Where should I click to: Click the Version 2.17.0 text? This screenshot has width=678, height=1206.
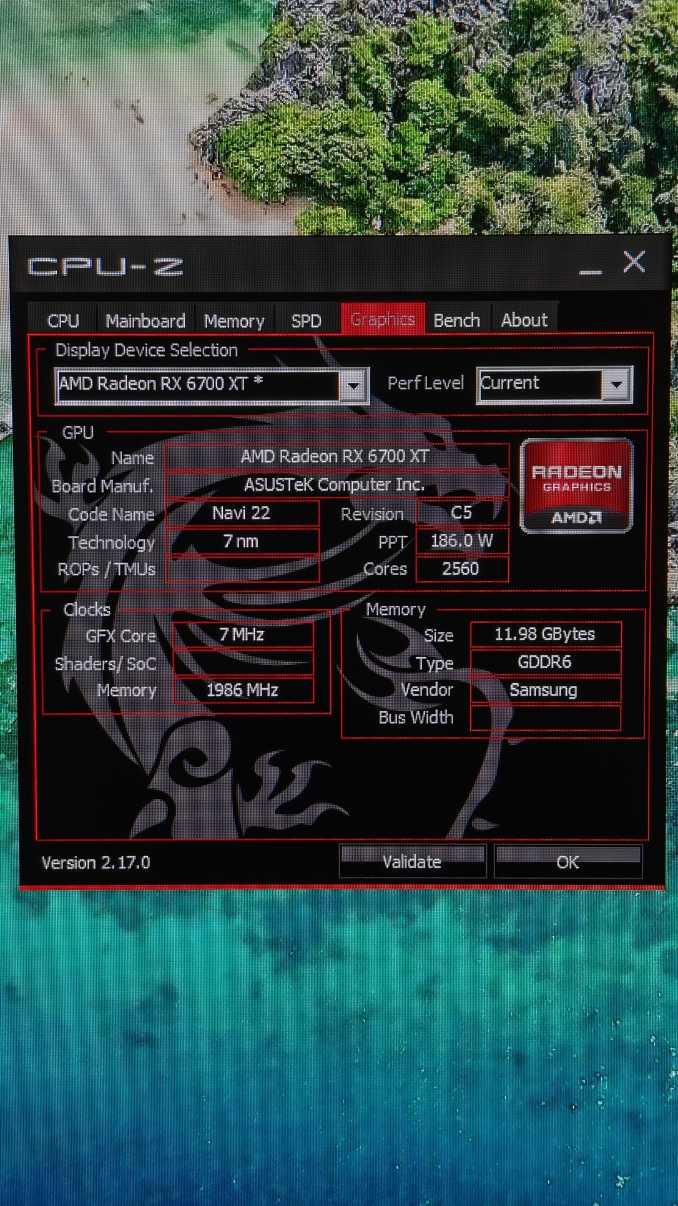pos(96,862)
